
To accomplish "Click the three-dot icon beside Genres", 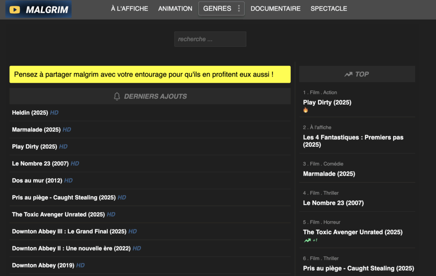I will 239,9.
